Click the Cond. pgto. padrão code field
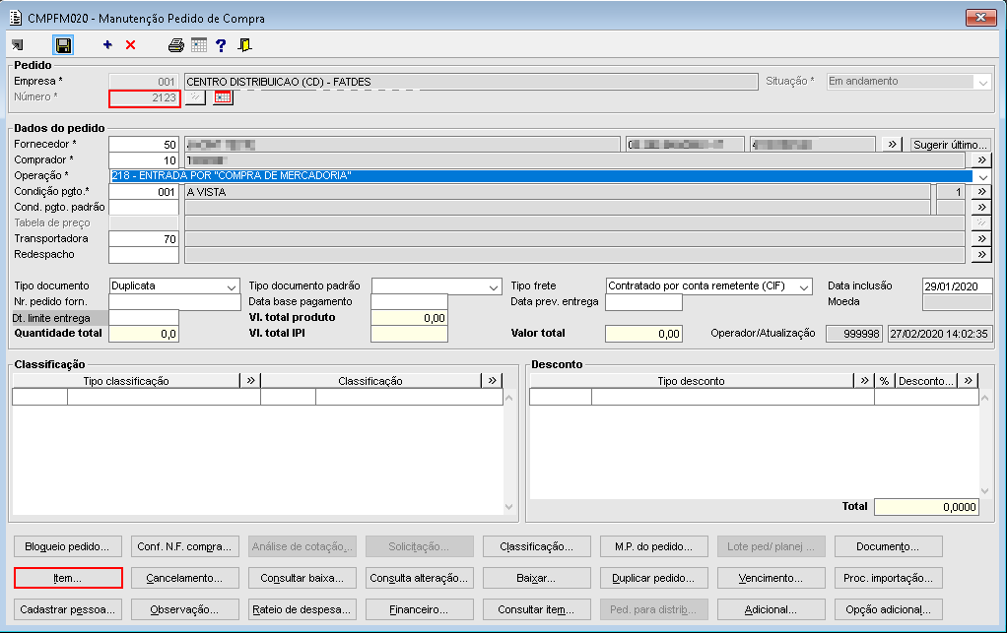The image size is (1007, 633). 144,207
